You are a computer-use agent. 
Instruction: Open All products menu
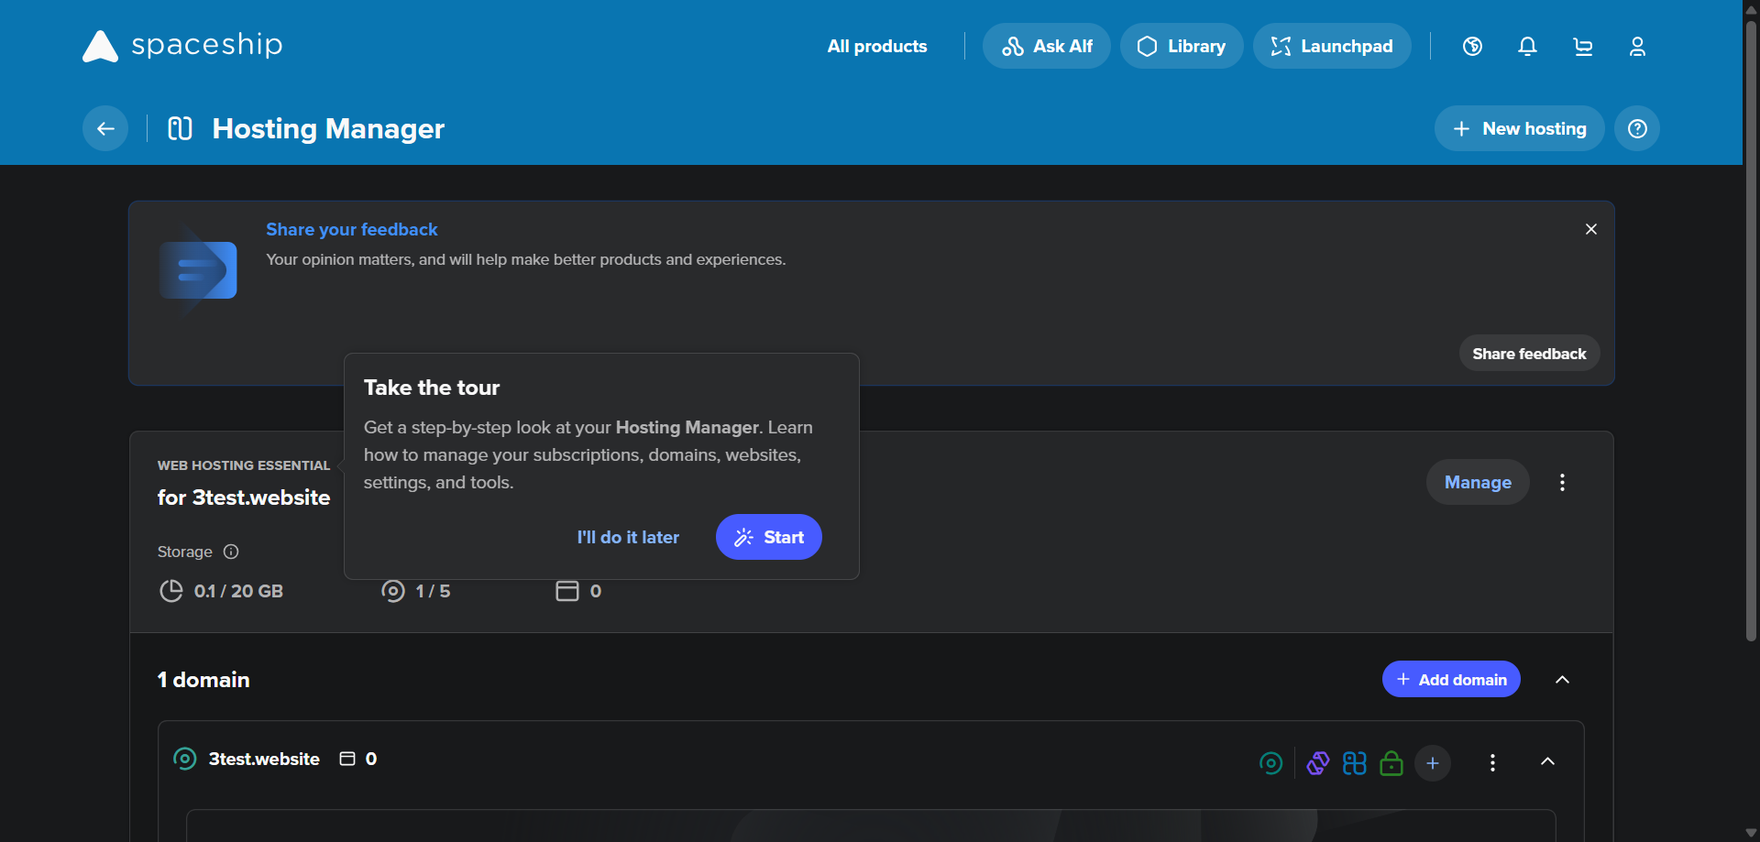coord(876,46)
